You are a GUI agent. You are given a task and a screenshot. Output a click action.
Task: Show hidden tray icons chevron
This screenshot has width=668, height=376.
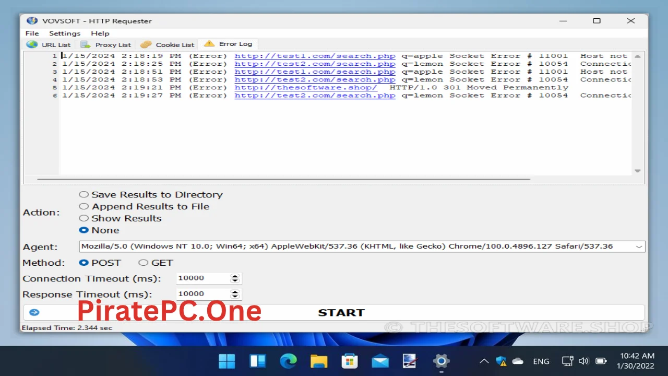pyautogui.click(x=484, y=361)
